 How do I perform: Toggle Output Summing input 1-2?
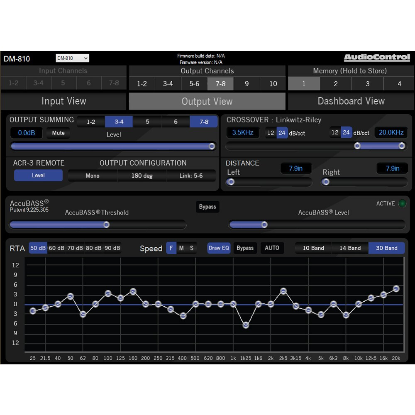(x=91, y=122)
